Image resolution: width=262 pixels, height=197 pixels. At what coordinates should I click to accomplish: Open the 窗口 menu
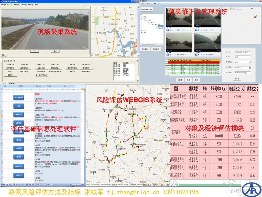tap(24, 5)
